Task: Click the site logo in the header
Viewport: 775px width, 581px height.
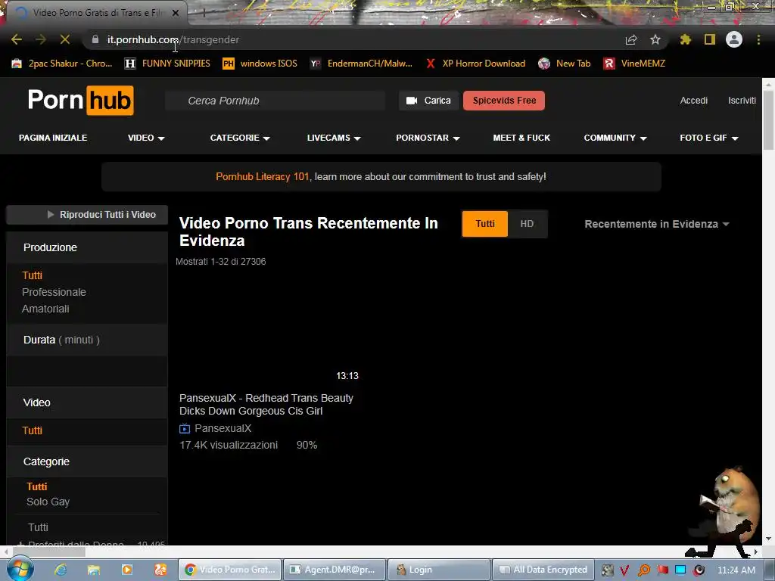Action: coord(80,101)
